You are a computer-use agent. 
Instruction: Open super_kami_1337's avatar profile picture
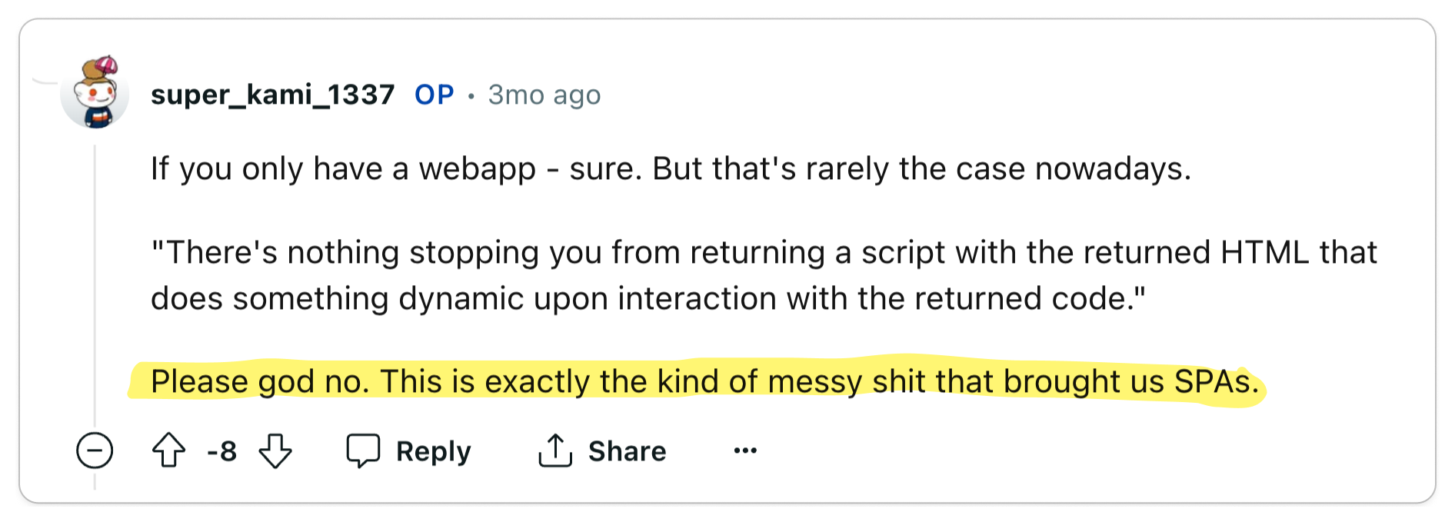[x=96, y=92]
